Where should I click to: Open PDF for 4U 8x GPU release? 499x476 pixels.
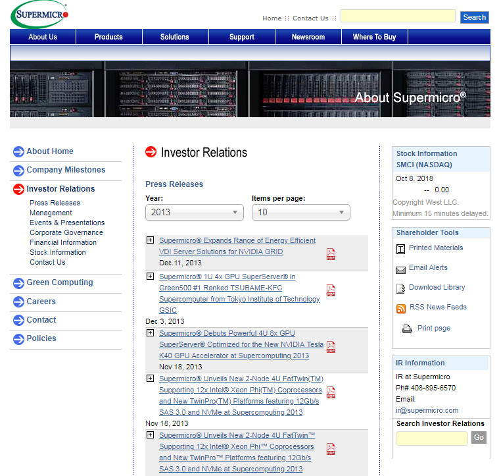(x=331, y=347)
